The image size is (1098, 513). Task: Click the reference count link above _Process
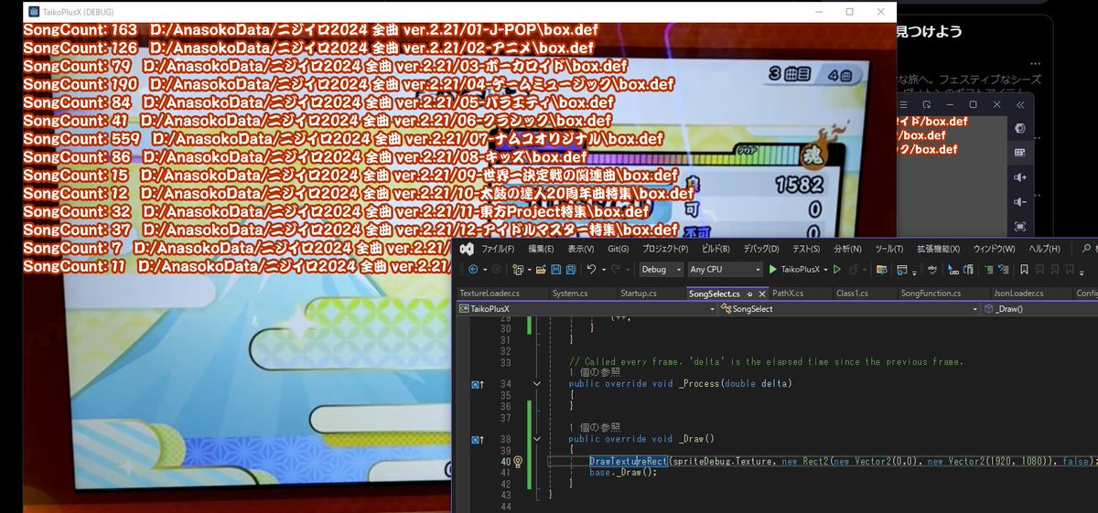coord(595,371)
